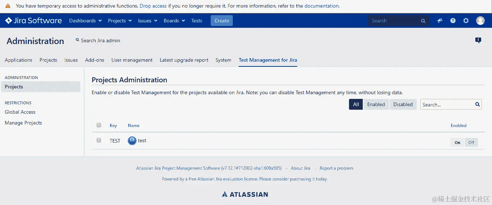Open the test project name link
This screenshot has width=492, height=205.
(x=142, y=141)
